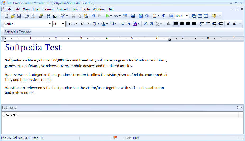Open the font dialog letter A icon
Screen dimensions: 245x141
(123, 24)
